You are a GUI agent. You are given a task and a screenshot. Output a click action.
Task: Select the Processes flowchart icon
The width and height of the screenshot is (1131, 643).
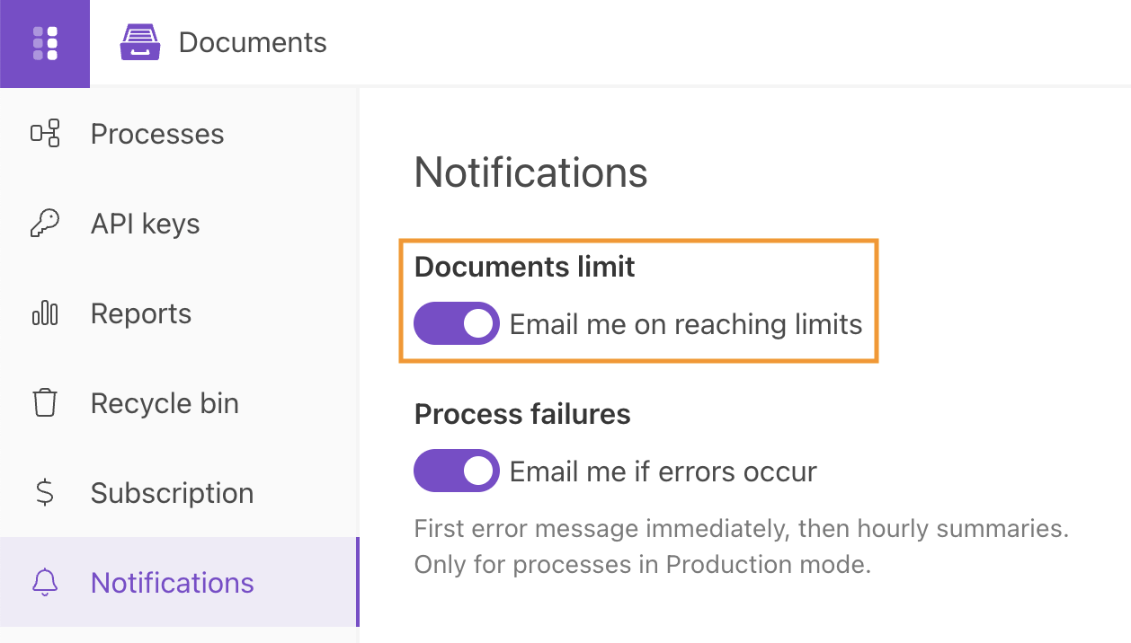coord(45,133)
